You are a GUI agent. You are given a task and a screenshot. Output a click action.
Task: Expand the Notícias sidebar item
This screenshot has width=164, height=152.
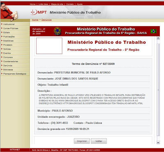[x=15, y=49]
